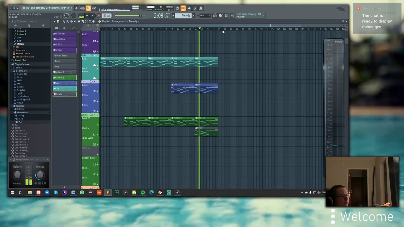Viewport: 404px width, 227px height.
Task: Open the OPTIONS menu
Action: pyautogui.click(x=56, y=8)
